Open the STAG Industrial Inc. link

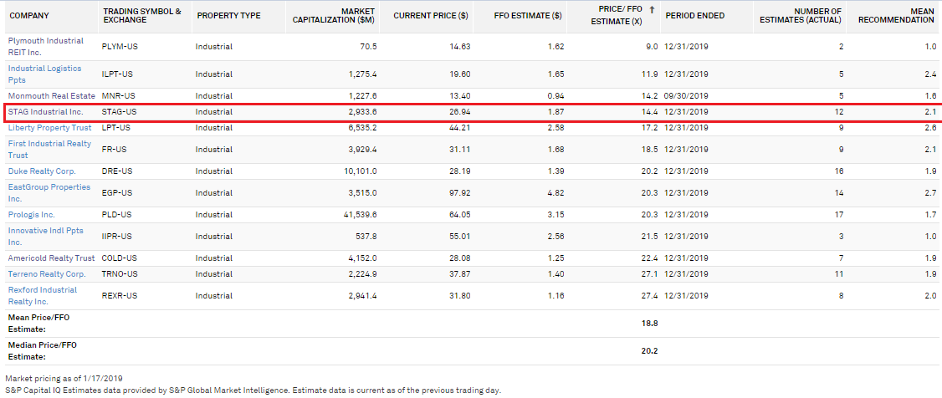click(46, 112)
